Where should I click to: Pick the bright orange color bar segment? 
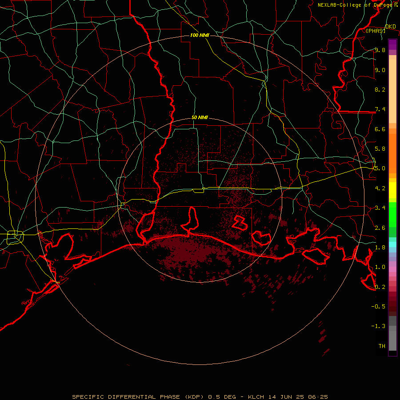coord(392,154)
